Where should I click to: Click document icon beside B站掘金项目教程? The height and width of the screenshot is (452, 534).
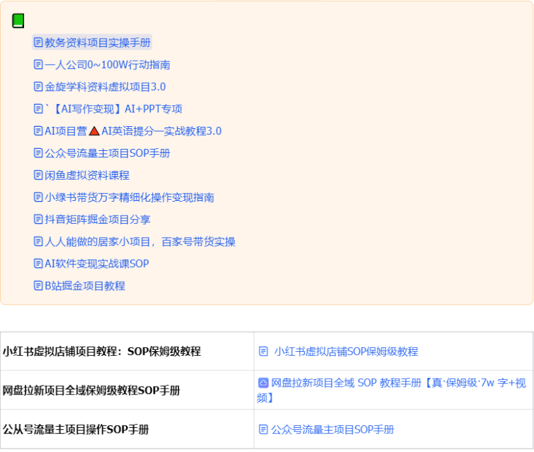click(38, 286)
